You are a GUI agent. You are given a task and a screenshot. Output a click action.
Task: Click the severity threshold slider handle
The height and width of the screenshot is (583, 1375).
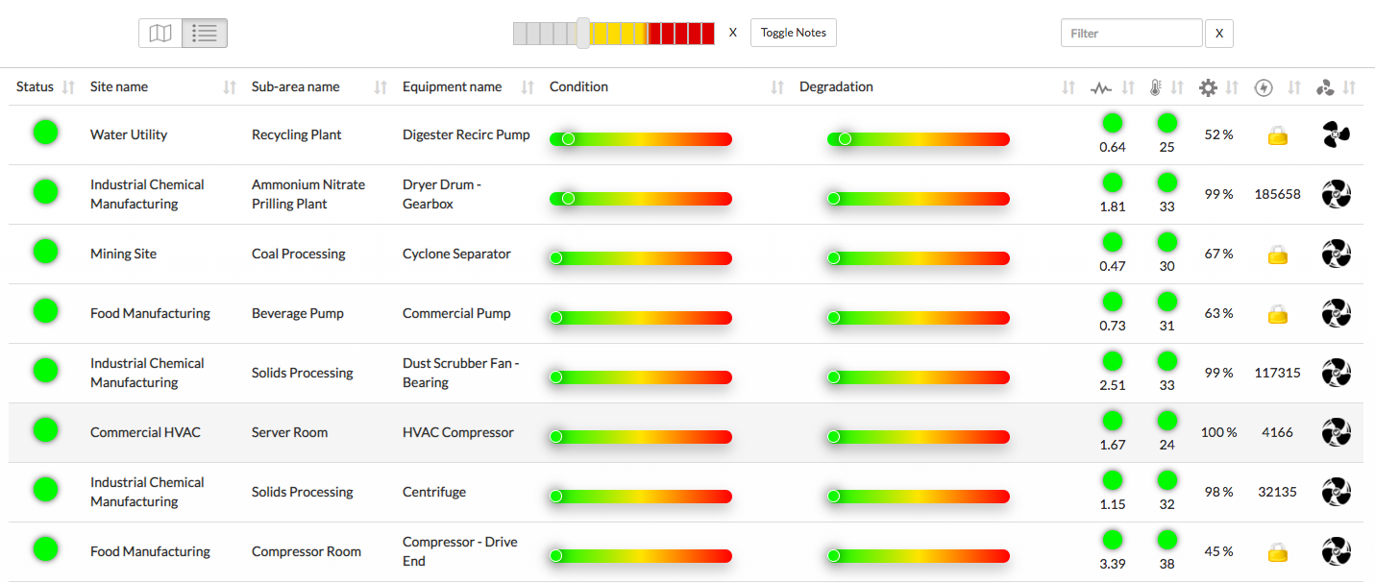[582, 34]
